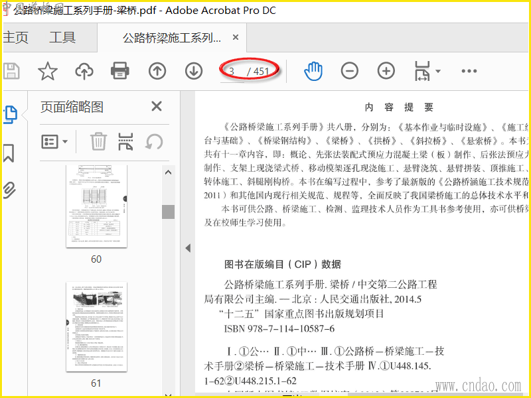
Task: Open more tools ellipsis menu
Action: tap(469, 71)
